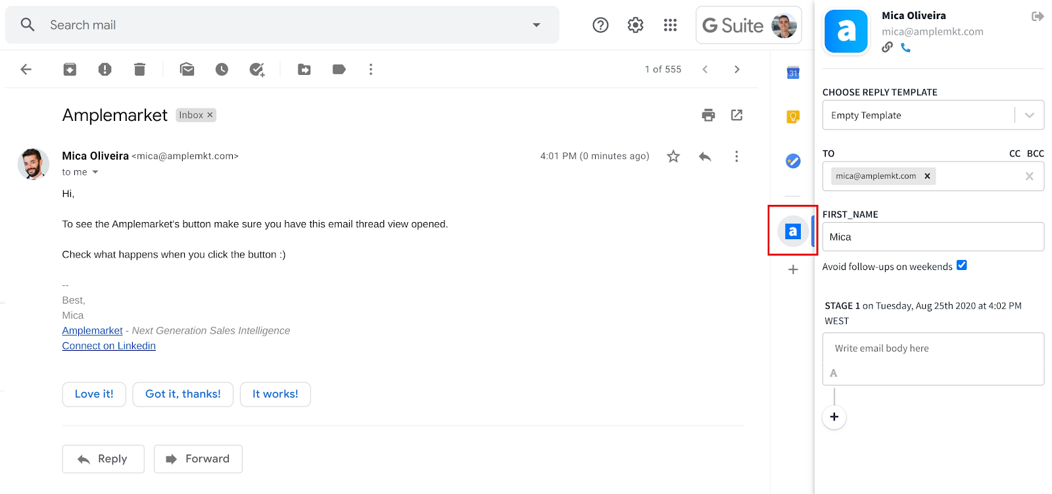Open text formatting A icon in body editor
This screenshot has width=1052, height=494.
pyautogui.click(x=834, y=373)
